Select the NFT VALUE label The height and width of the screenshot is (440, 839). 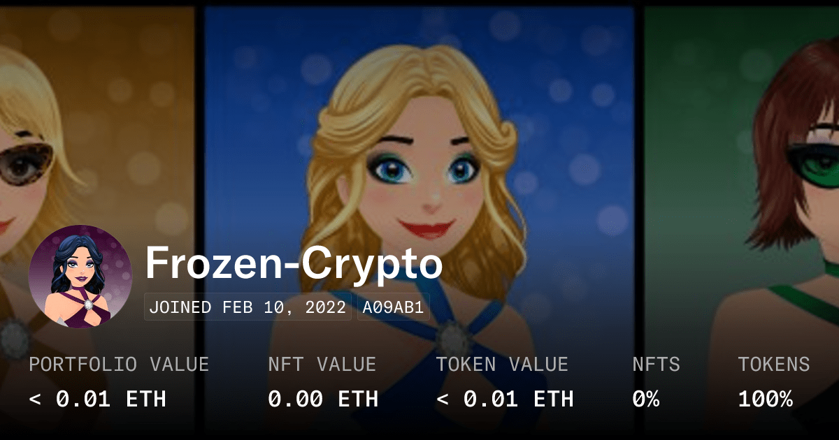(322, 364)
